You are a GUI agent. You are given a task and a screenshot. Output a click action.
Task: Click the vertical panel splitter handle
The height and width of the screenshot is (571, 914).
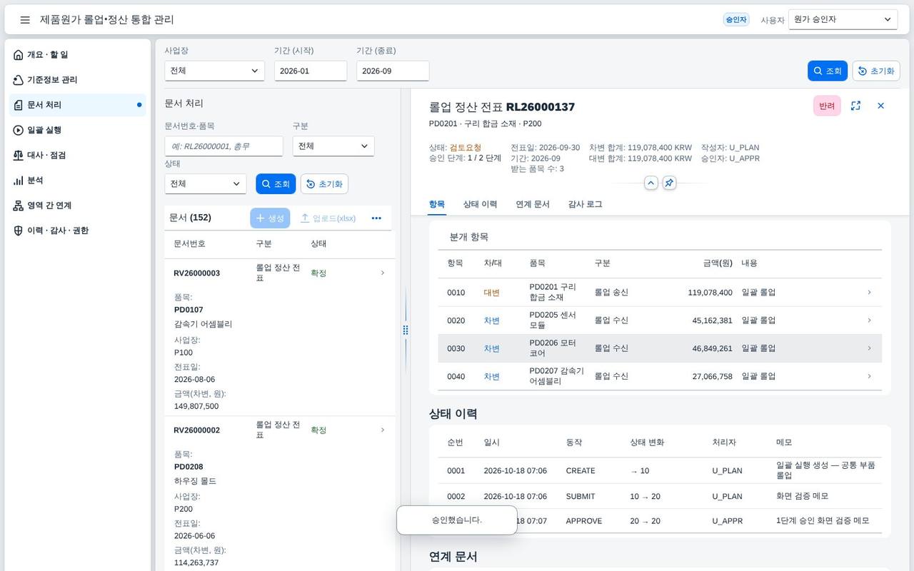pyautogui.click(x=406, y=330)
